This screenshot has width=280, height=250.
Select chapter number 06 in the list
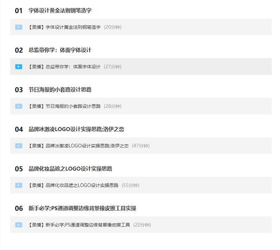pyautogui.click(x=19, y=208)
